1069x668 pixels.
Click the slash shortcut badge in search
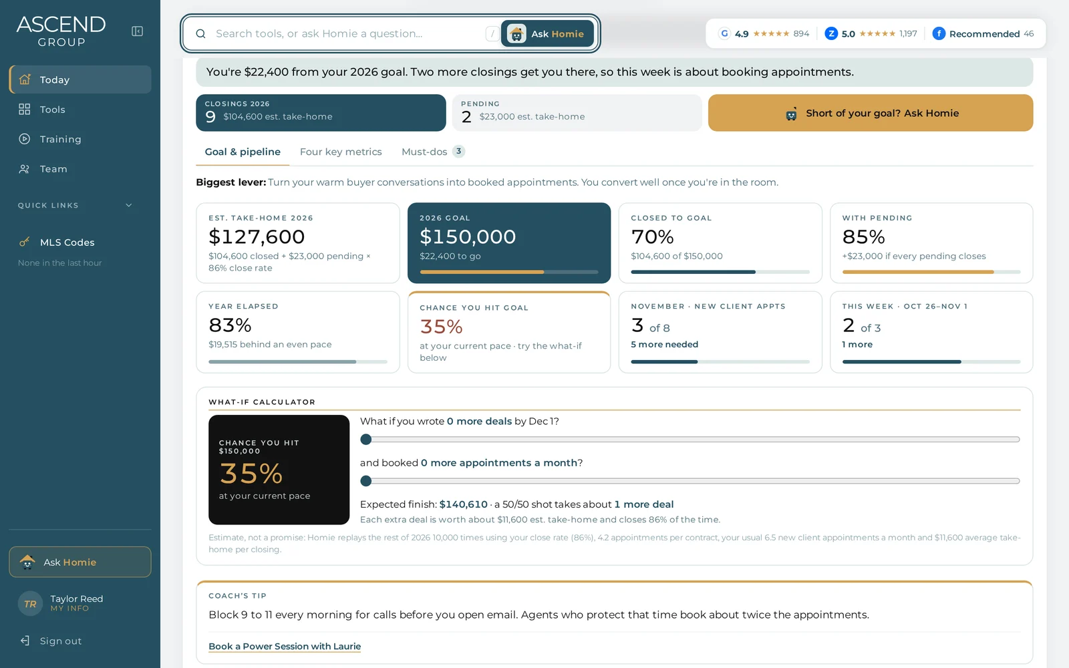tap(492, 34)
